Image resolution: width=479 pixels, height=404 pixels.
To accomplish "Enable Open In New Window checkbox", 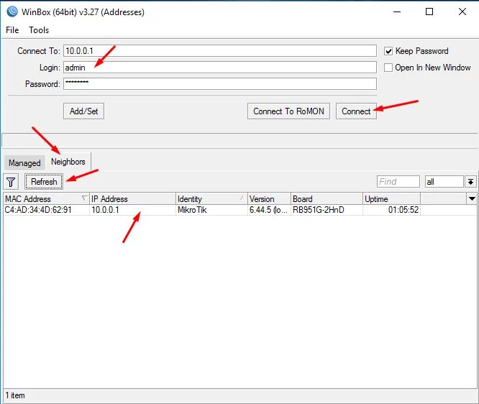I will pyautogui.click(x=388, y=68).
